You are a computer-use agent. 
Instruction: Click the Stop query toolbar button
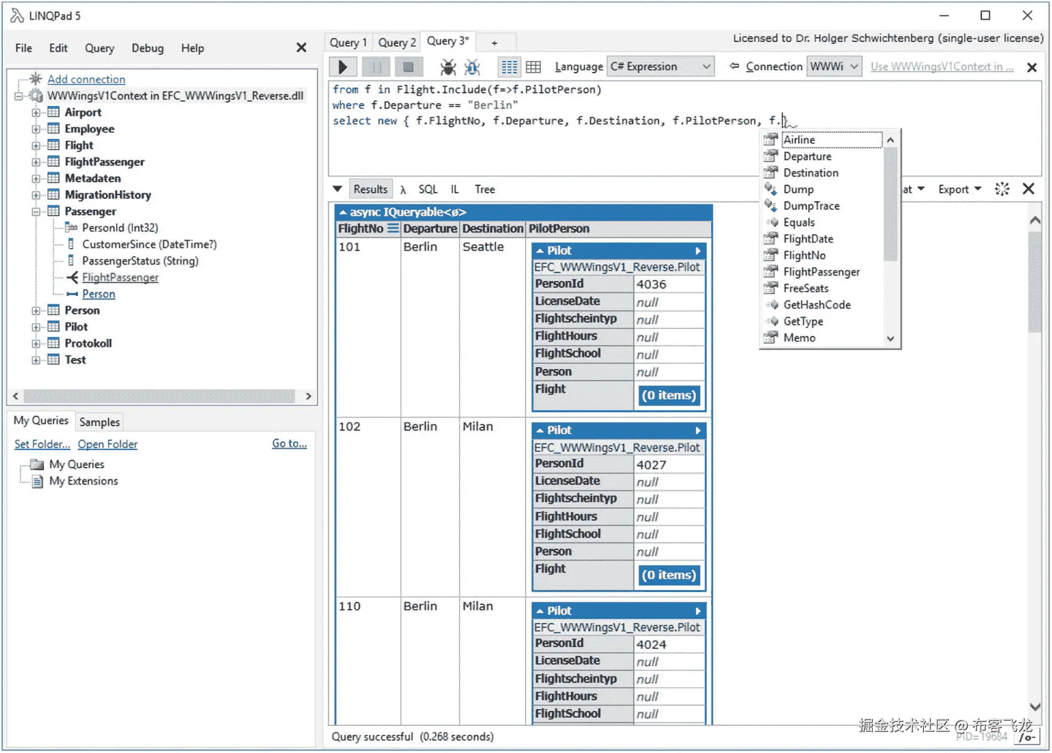coord(409,66)
